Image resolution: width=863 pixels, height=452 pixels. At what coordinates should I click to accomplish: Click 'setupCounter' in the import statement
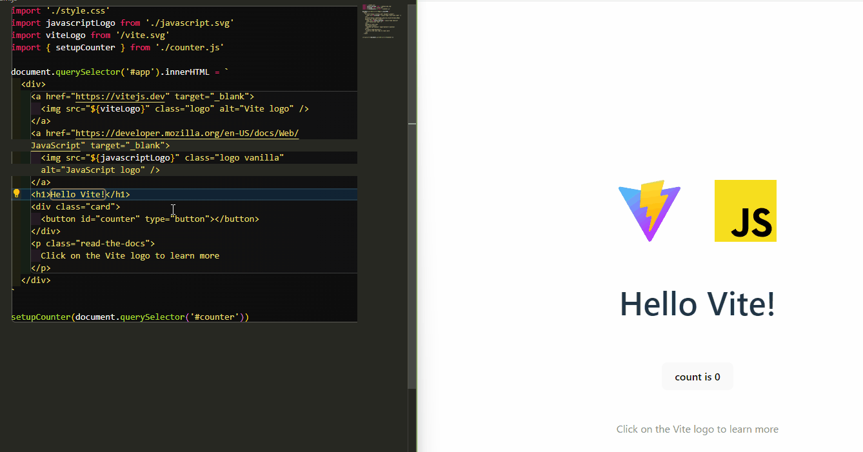pos(85,47)
